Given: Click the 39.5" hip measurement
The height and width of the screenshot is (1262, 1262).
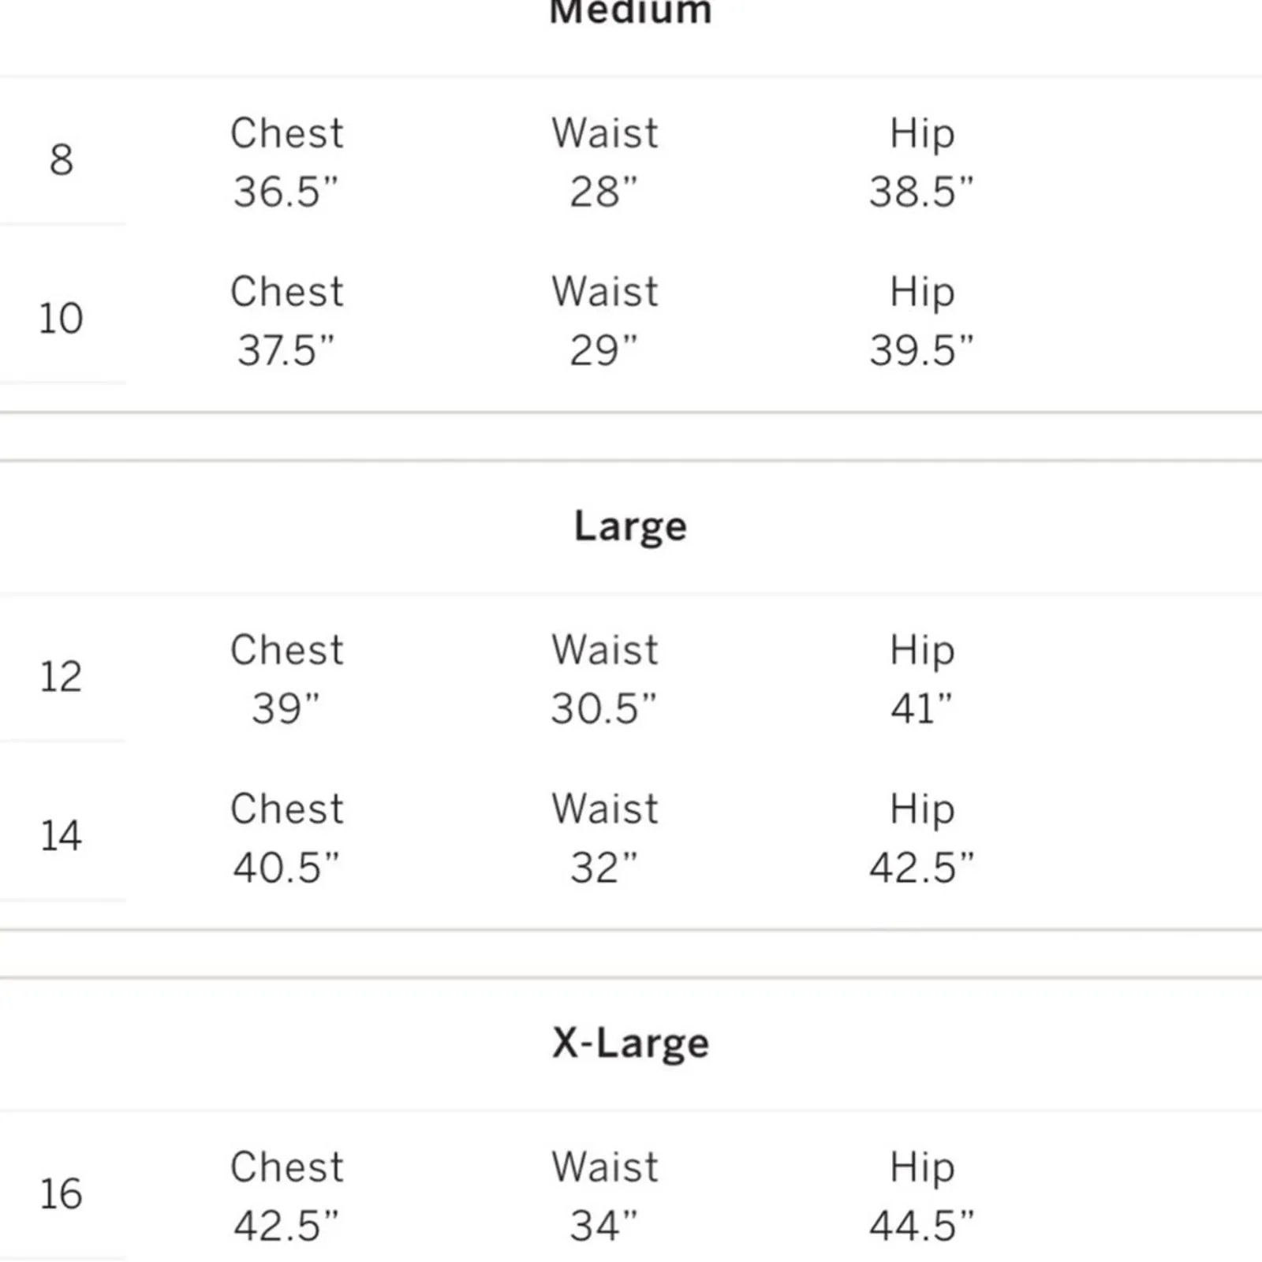Looking at the screenshot, I should tap(921, 350).
